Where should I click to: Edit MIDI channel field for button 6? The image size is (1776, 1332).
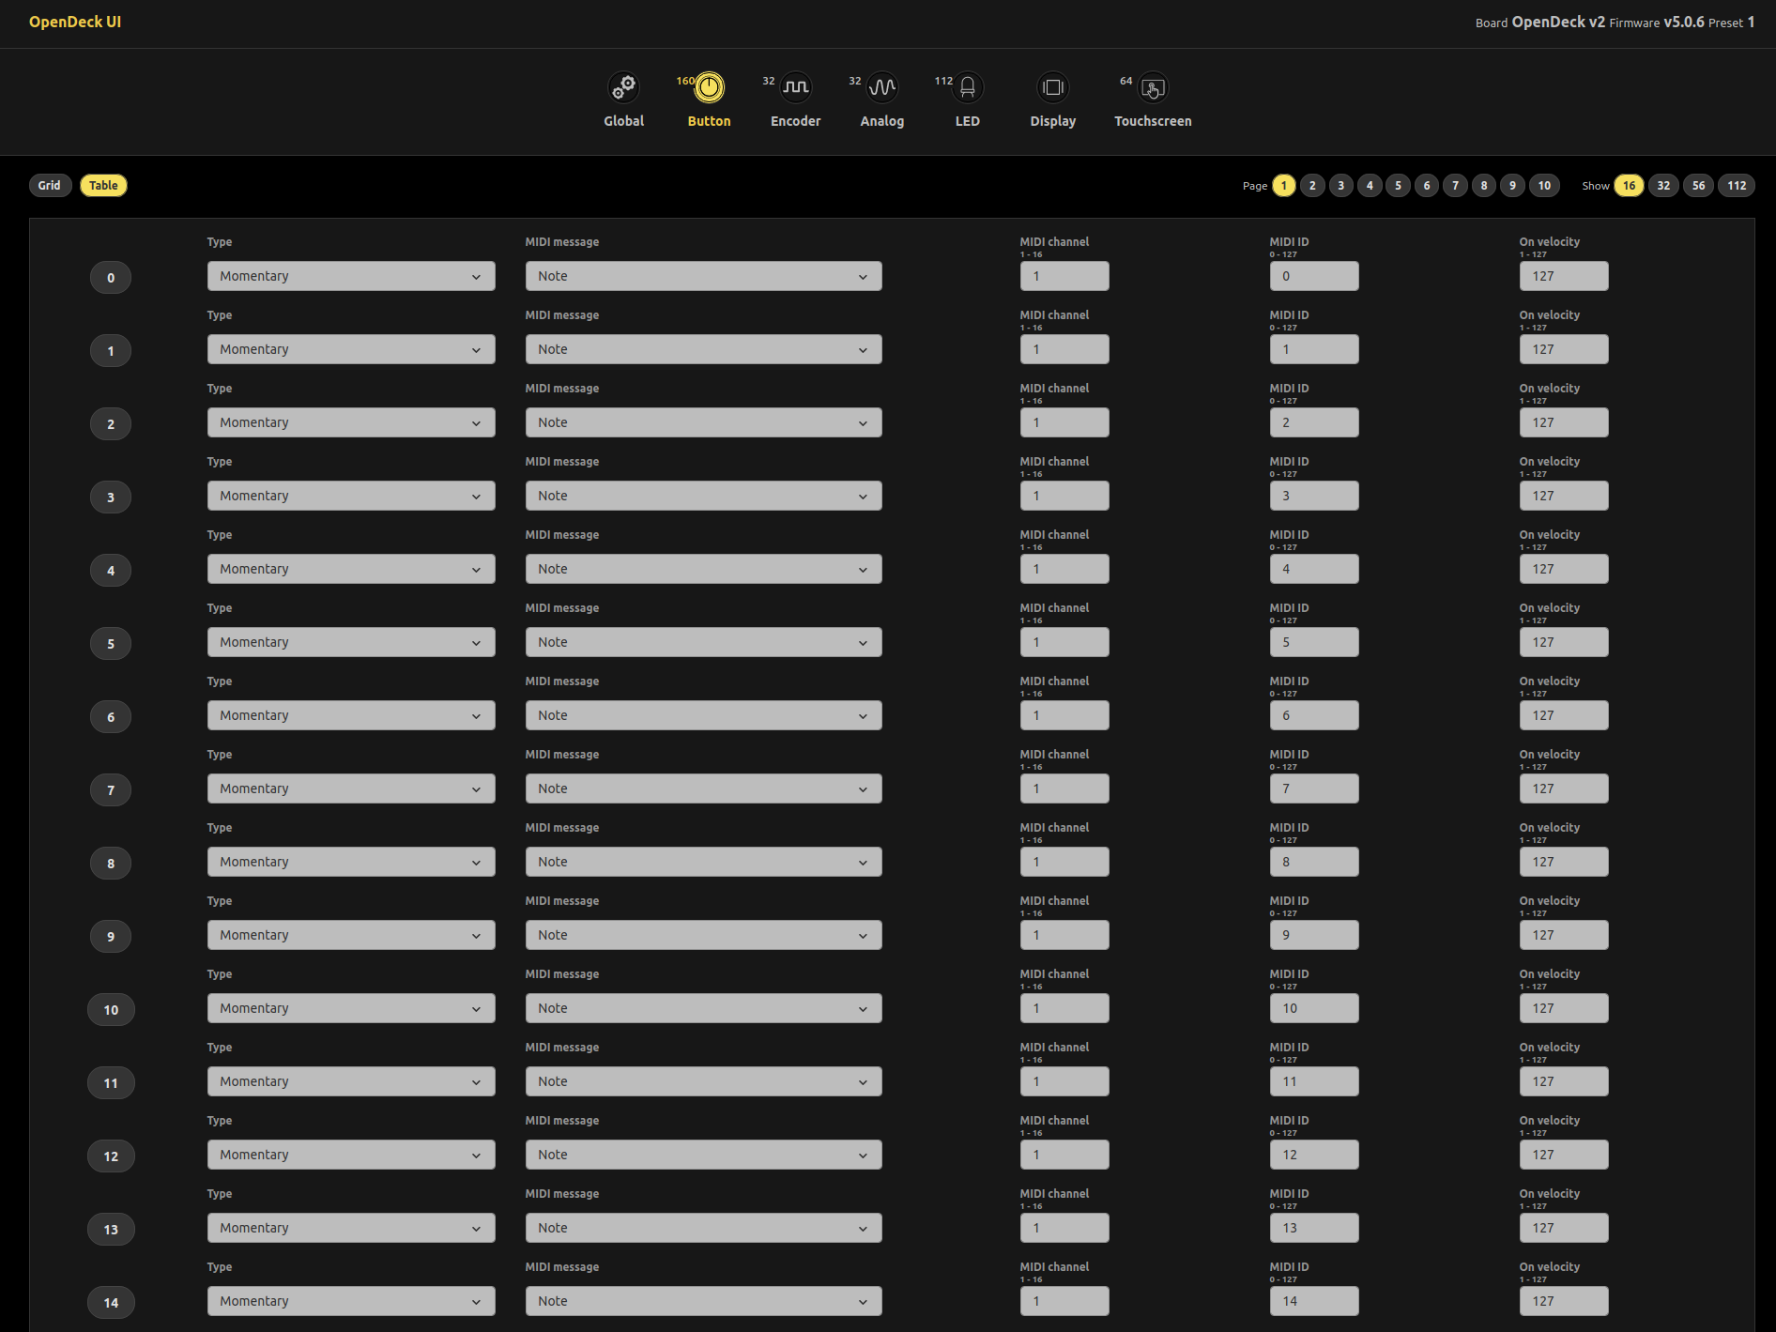[x=1064, y=715]
